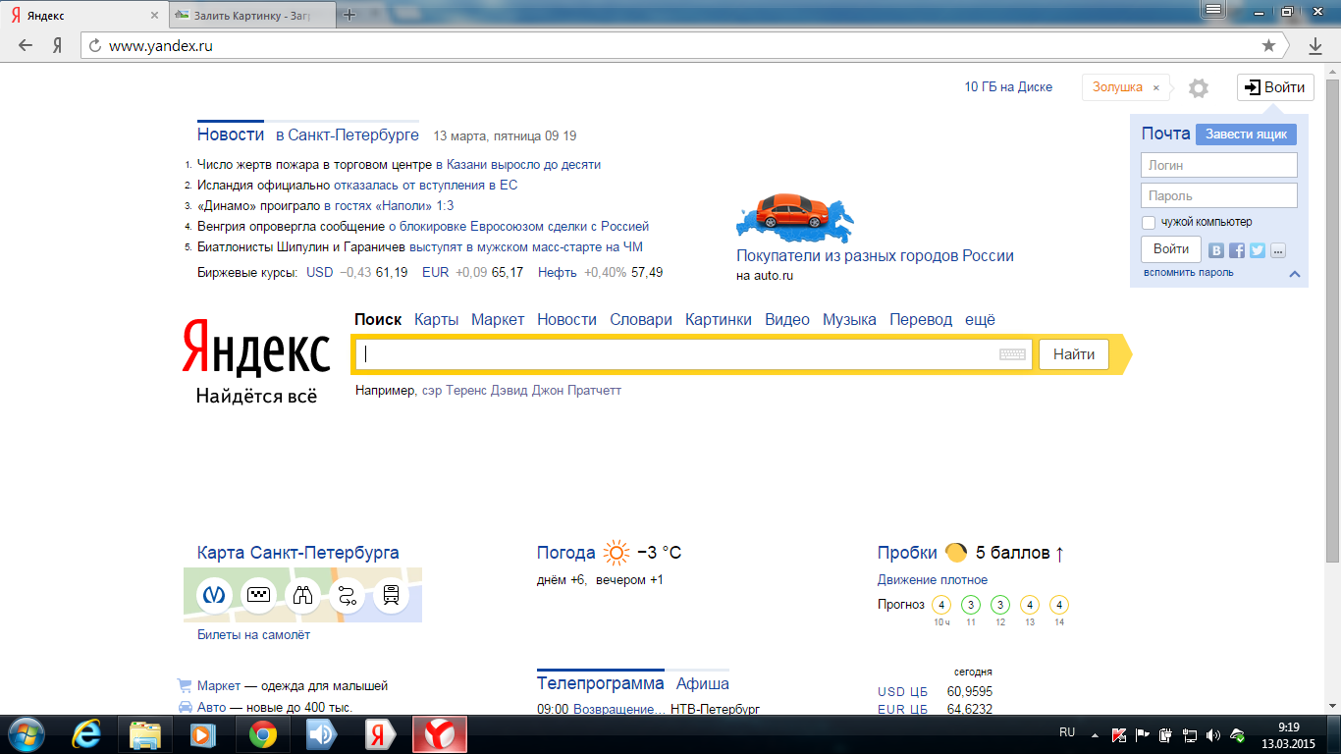Click the sun weather icon

[617, 553]
